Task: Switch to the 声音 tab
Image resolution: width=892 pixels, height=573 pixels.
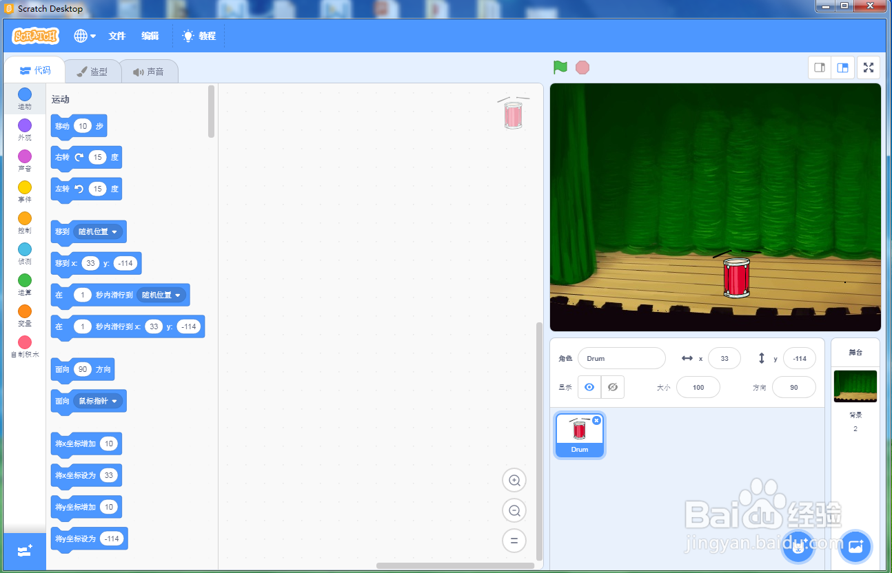Action: 148,71
